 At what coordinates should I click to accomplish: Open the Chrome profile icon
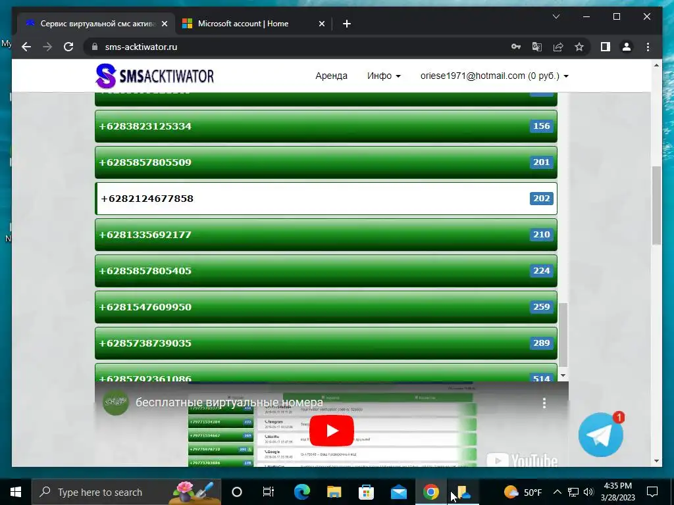pyautogui.click(x=627, y=47)
